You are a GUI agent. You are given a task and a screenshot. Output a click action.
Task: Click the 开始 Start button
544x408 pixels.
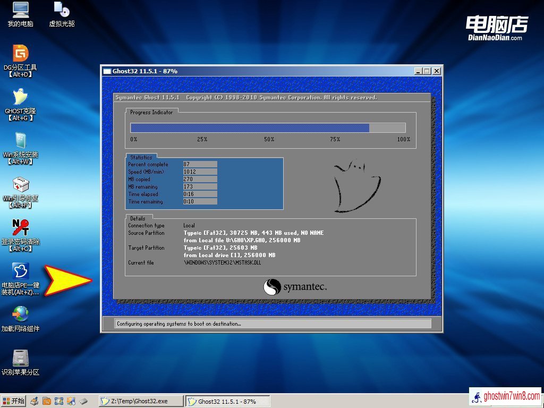[14, 401]
